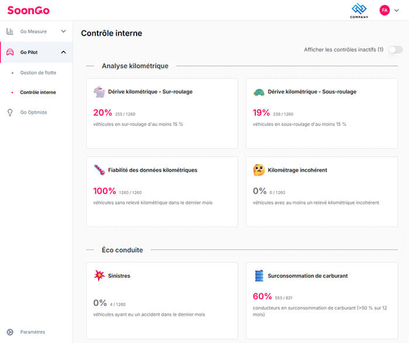The height and width of the screenshot is (343, 409).
Task: Click the company logo in header
Action: (359, 11)
